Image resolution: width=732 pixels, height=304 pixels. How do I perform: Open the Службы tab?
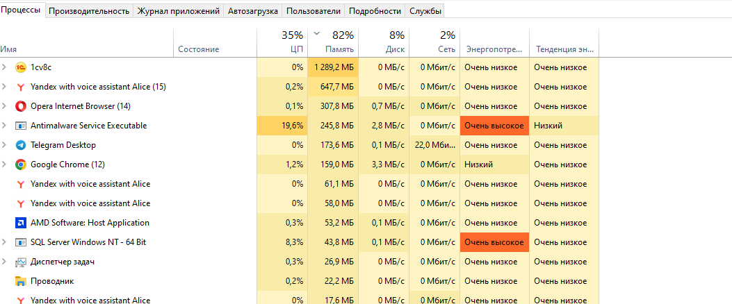coord(425,11)
